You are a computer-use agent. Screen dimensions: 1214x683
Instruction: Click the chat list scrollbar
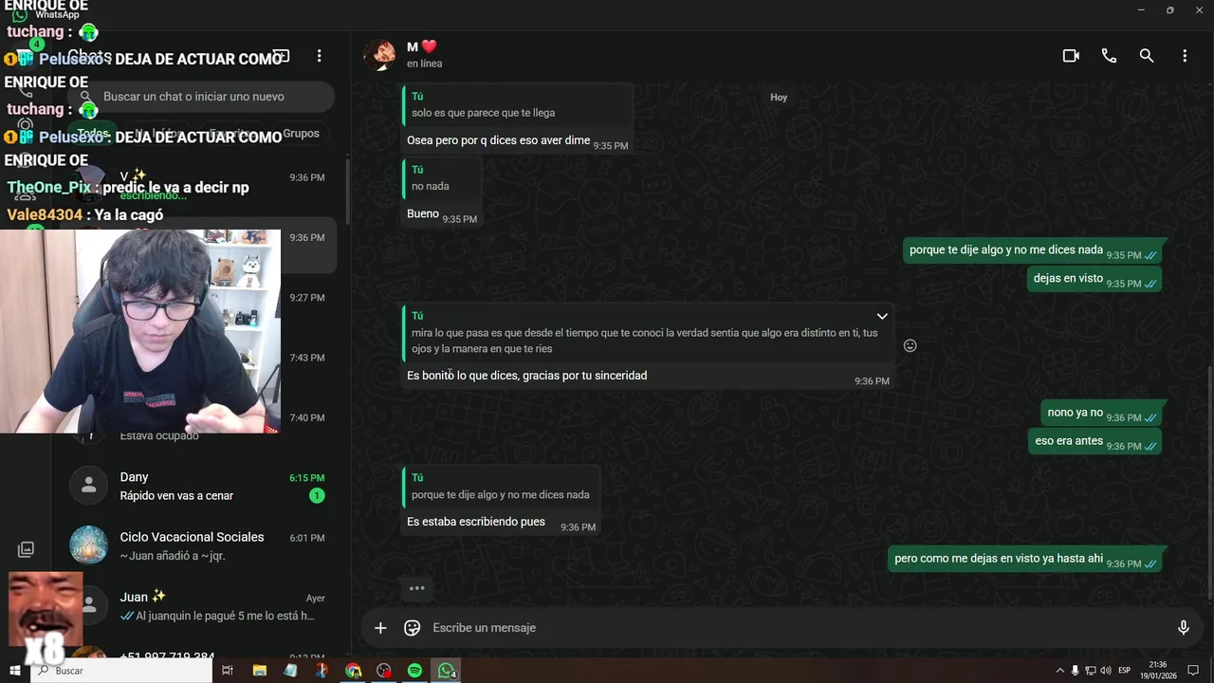[348, 190]
